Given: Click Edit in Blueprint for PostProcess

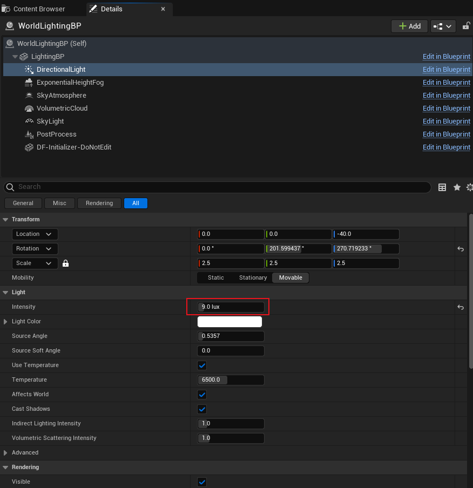Looking at the screenshot, I should tap(446, 134).
